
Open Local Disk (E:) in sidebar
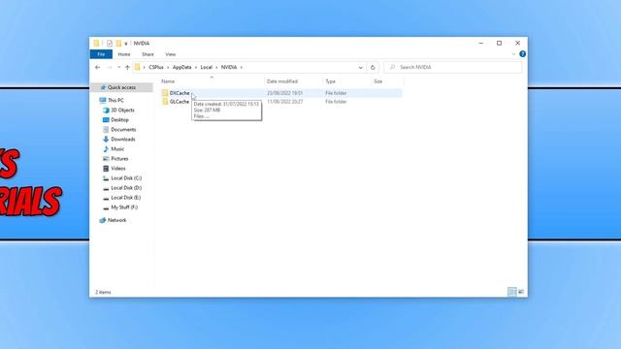[125, 198]
